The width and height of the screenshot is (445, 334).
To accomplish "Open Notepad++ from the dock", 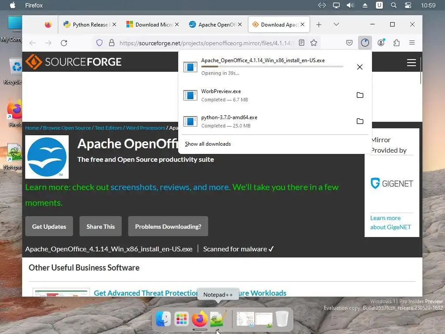I will pos(218,319).
